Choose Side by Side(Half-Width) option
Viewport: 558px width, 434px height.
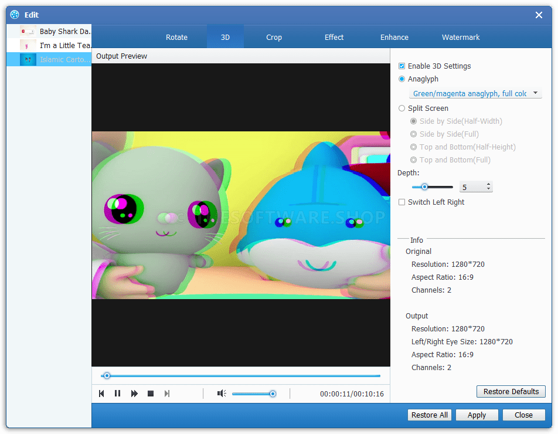tap(414, 121)
